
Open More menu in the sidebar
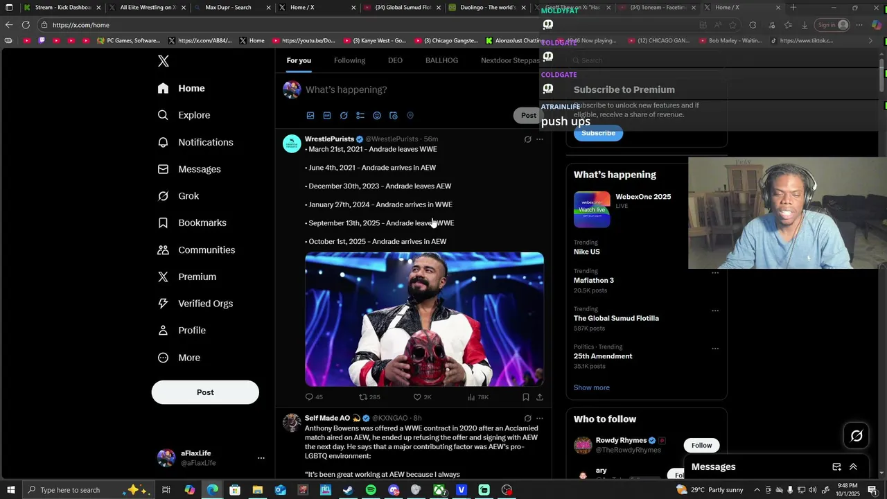[179, 358]
